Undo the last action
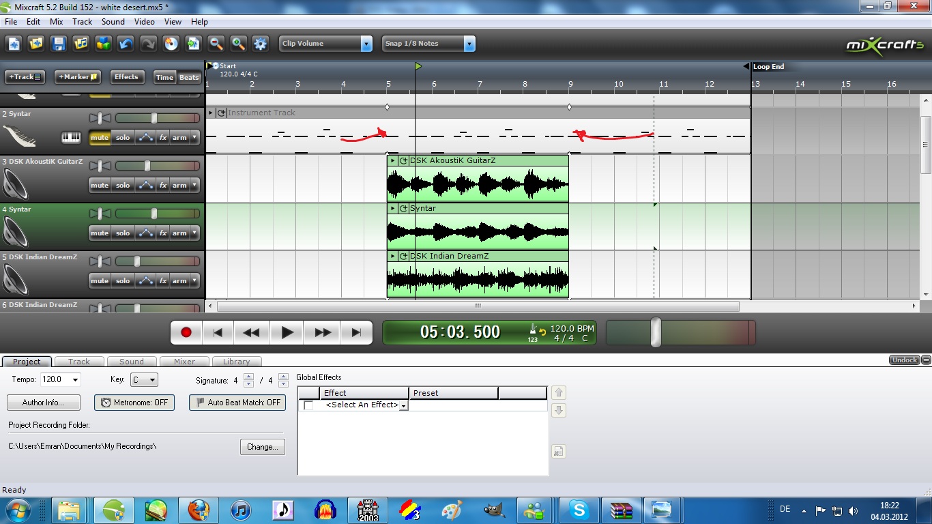The width and height of the screenshot is (932, 524). [126, 44]
